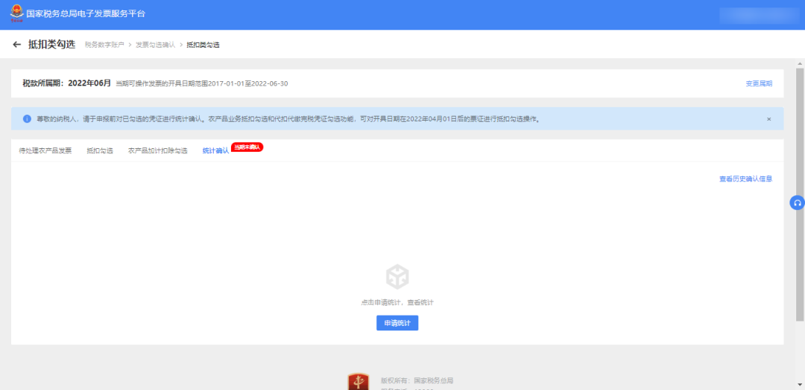
Task: Click the red 当期未确认 badge
Action: point(247,147)
